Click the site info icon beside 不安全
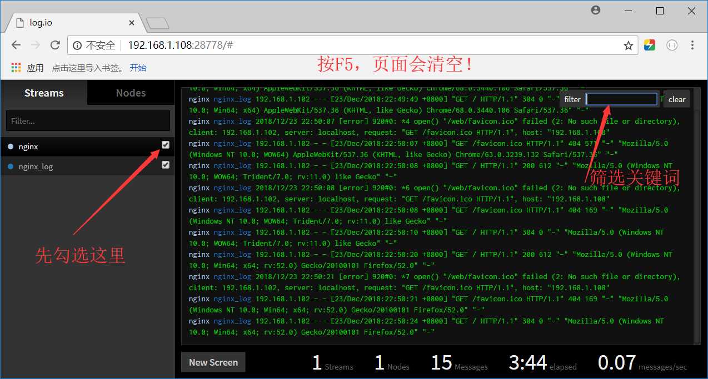Image resolution: width=708 pixels, height=379 pixels. pos(77,46)
